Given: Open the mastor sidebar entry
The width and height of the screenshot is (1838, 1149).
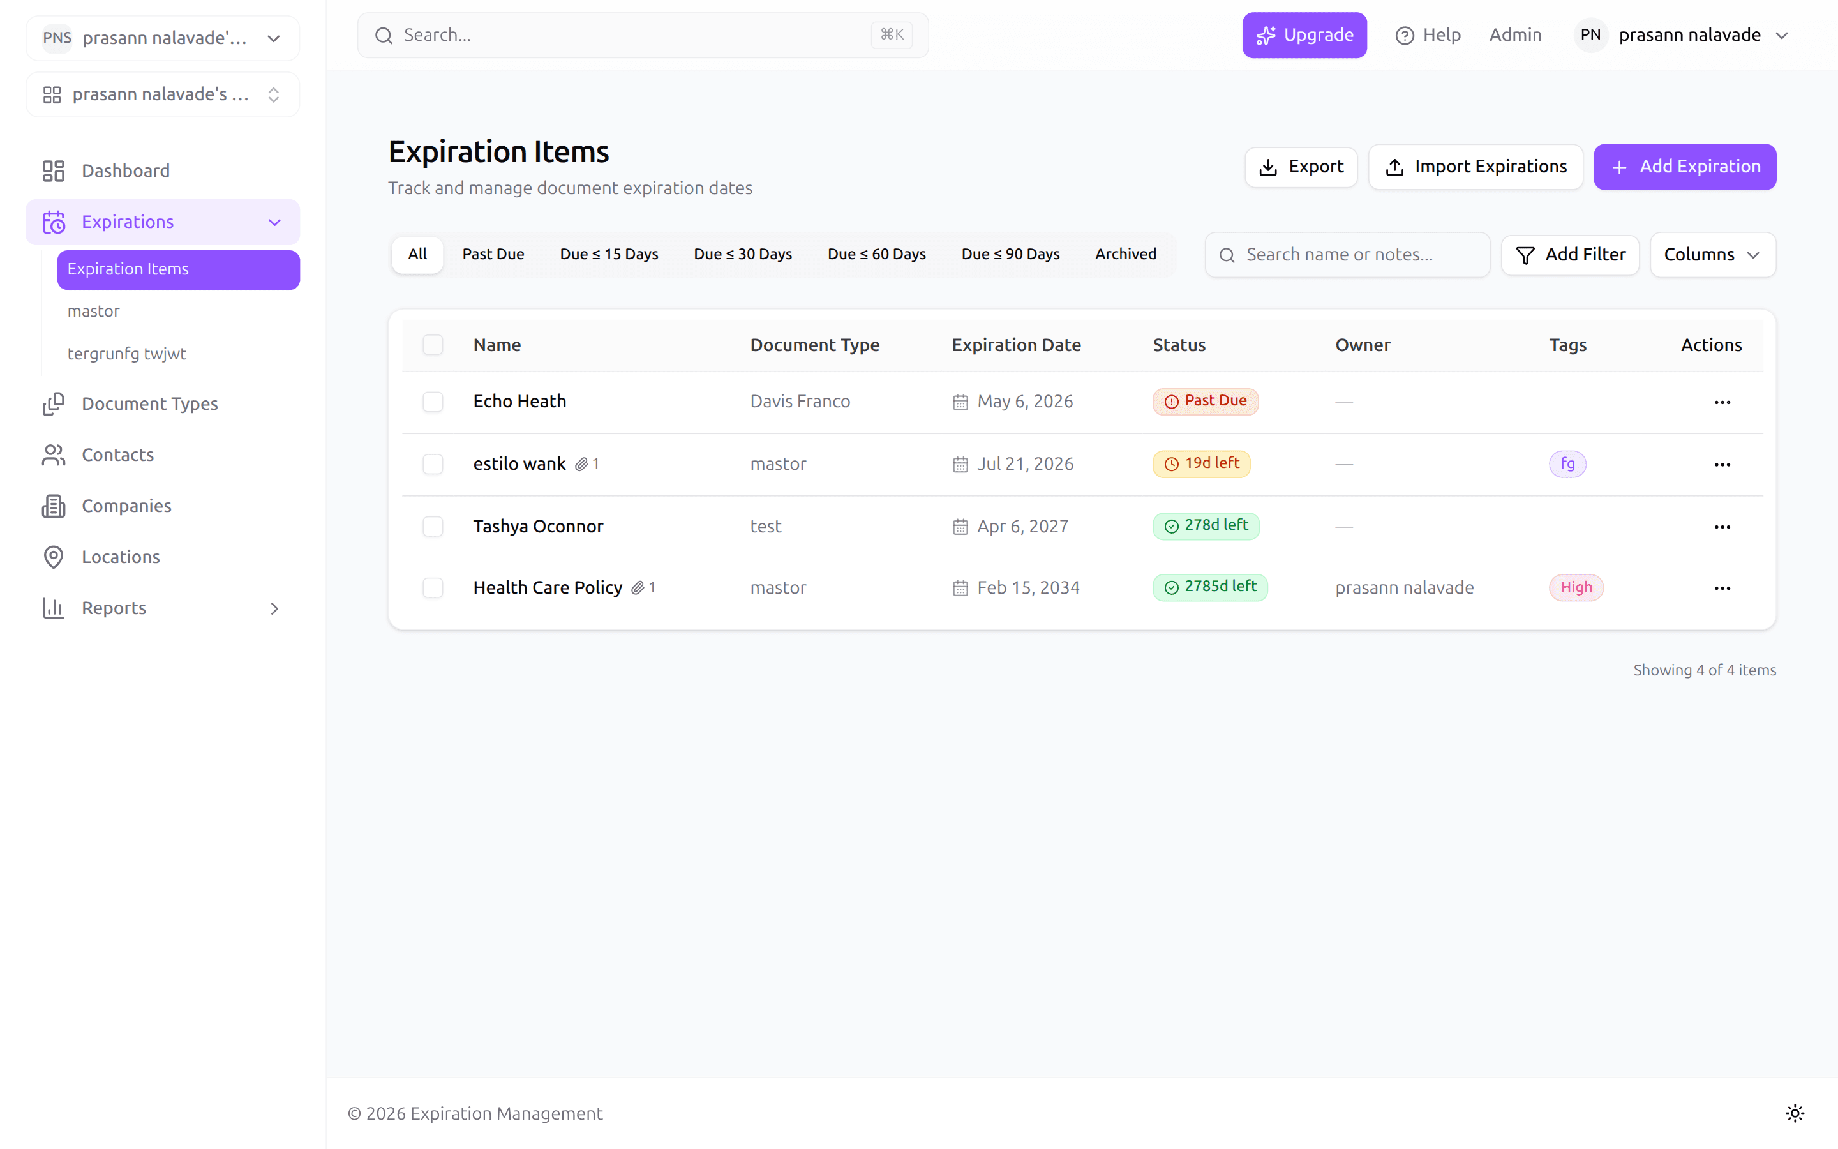Looking at the screenshot, I should click(177, 312).
